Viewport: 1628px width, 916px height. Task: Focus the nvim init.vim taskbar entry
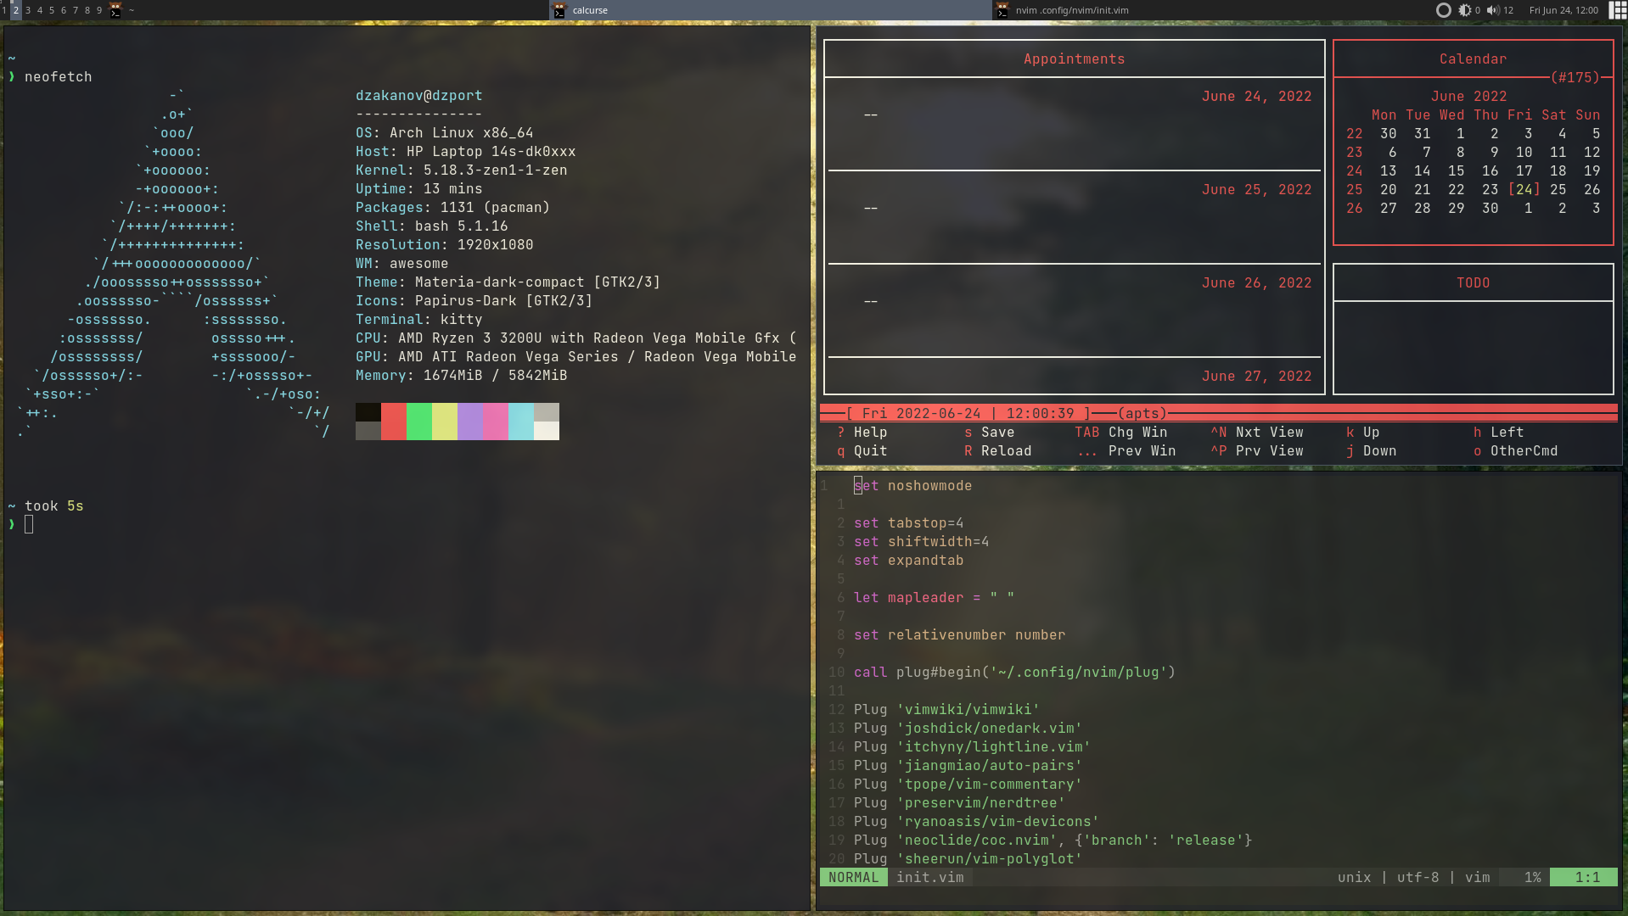point(1071,10)
